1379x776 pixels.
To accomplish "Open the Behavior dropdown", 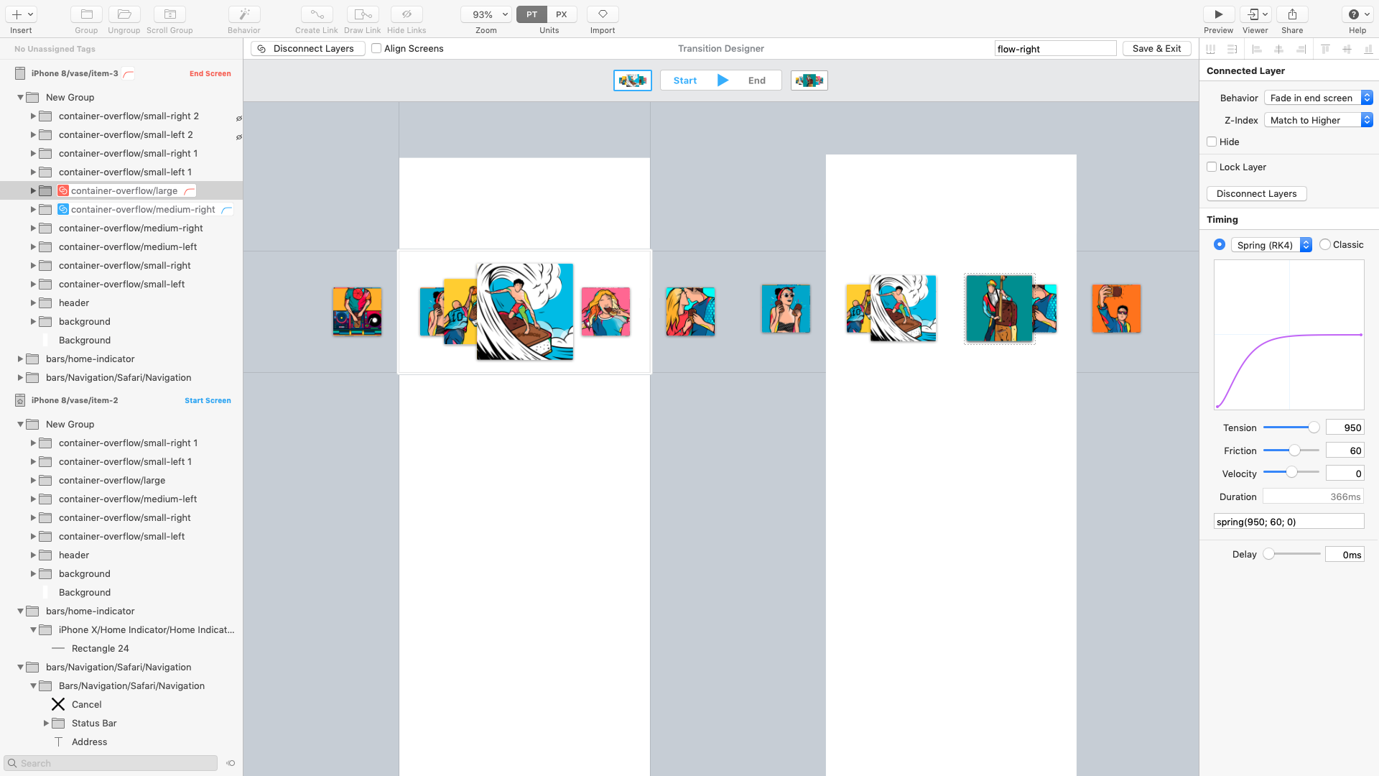I will (x=1319, y=98).
